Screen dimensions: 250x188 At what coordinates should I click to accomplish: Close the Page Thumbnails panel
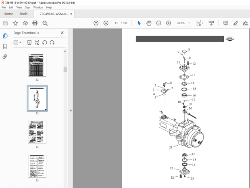pyautogui.click(x=62, y=33)
